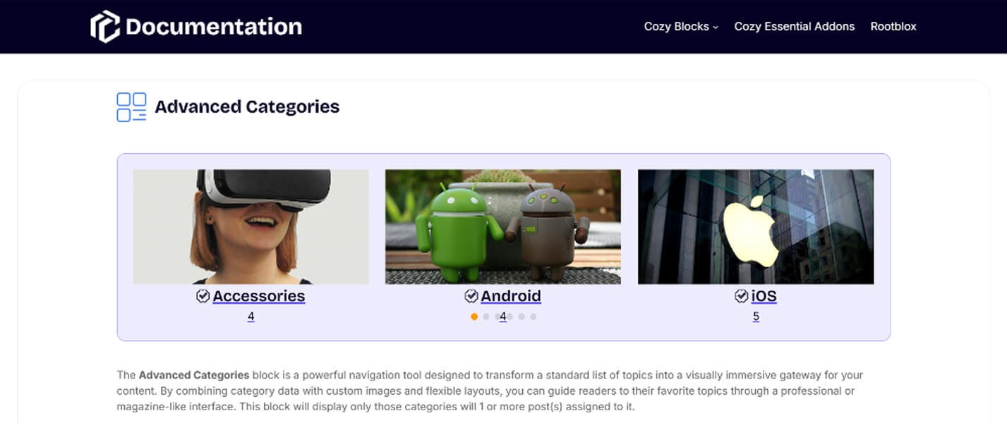Open the iOS category link
1007x423 pixels.
[764, 296]
